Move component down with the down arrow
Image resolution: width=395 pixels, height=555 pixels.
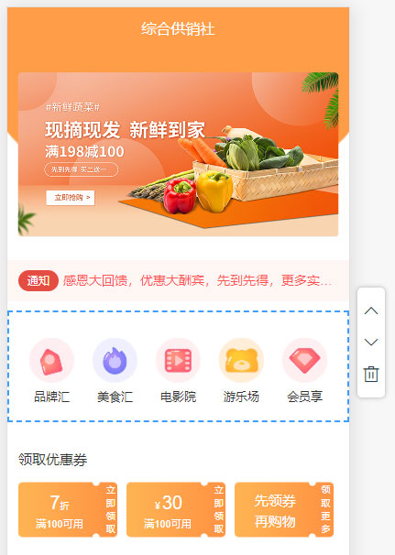371,342
